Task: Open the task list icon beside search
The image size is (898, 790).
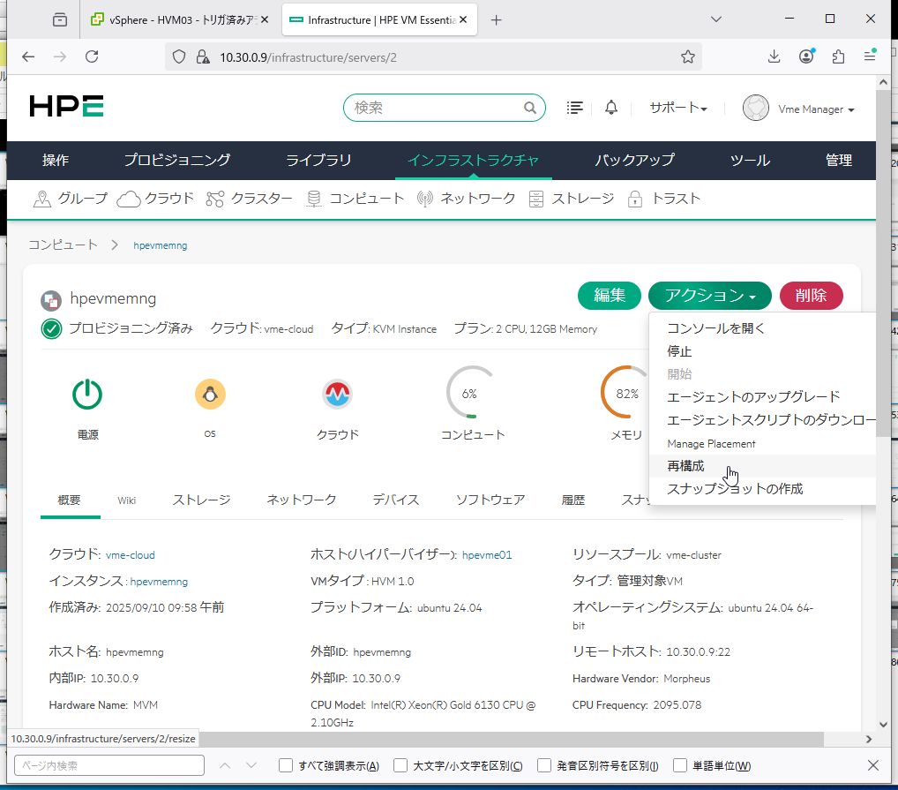Action: coord(575,108)
